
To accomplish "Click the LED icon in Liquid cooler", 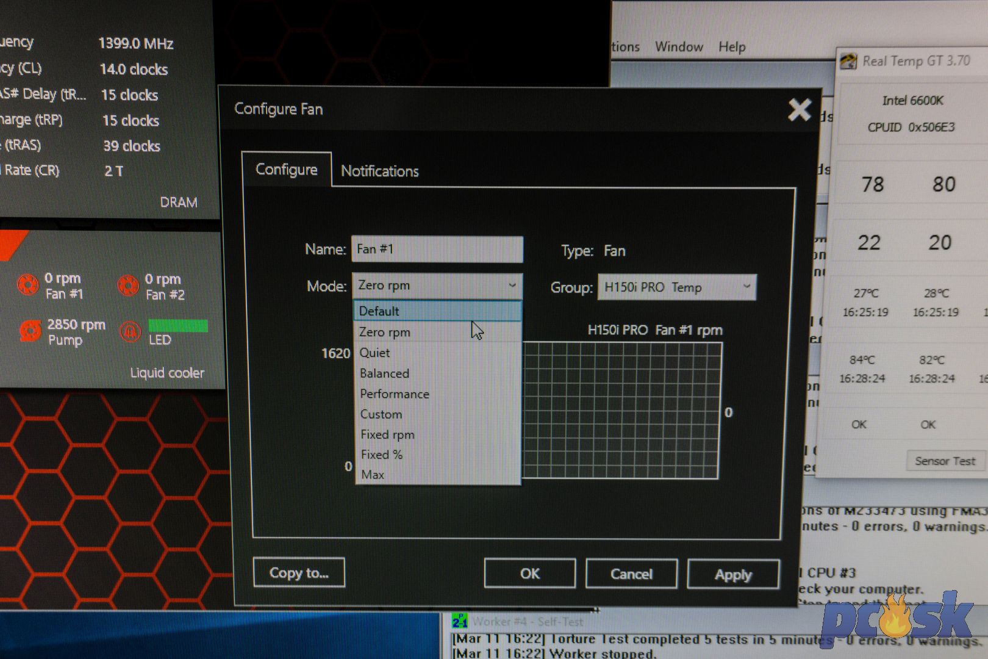I will tap(130, 331).
